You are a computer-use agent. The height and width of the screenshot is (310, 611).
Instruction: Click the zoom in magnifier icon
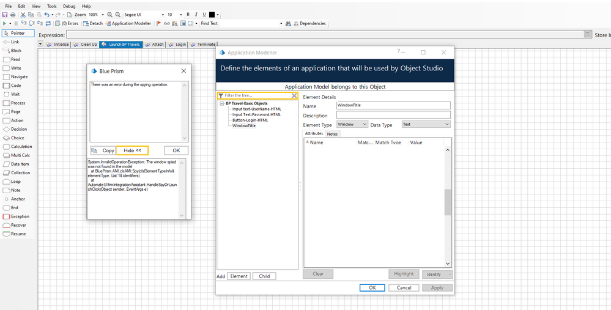tap(109, 14)
